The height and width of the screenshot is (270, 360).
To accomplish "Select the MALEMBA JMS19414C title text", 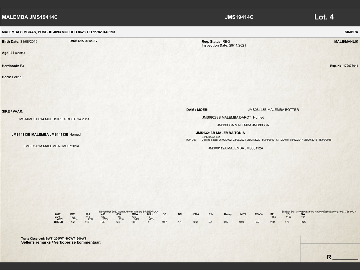I will (30, 17).
